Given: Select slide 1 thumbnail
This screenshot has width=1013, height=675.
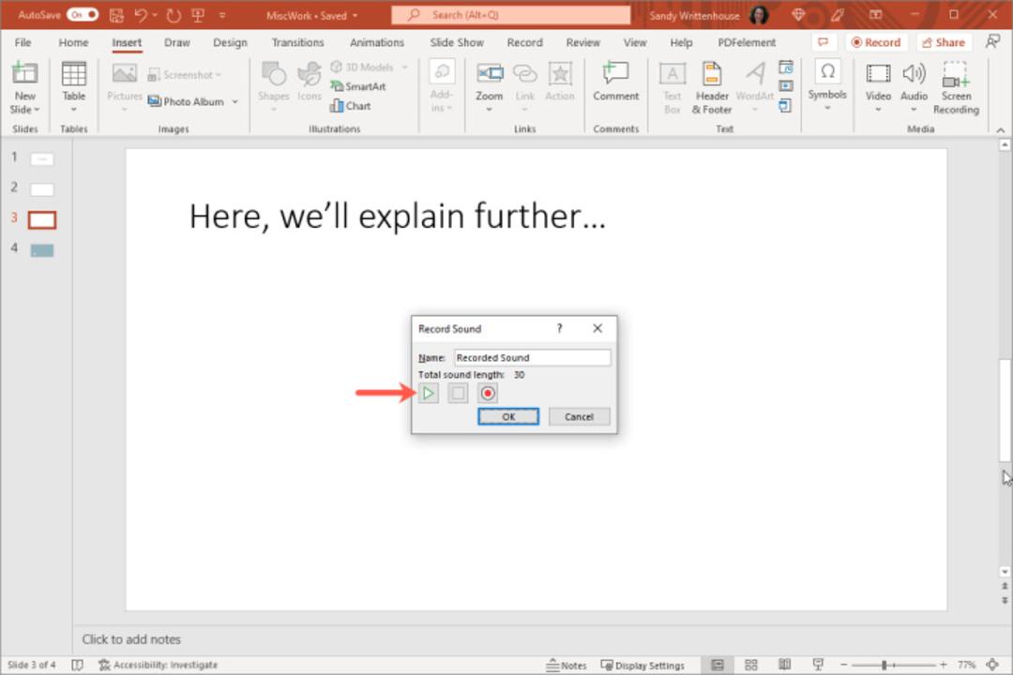Looking at the screenshot, I should [42, 158].
